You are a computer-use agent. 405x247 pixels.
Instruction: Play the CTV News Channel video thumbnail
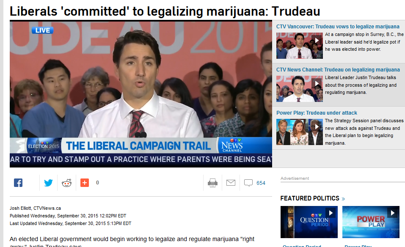(299, 88)
